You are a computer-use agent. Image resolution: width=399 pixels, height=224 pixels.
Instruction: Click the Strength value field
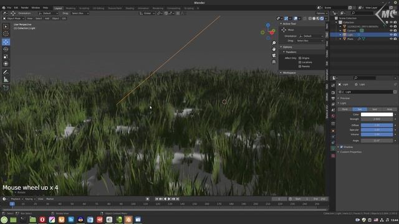coord(377,119)
